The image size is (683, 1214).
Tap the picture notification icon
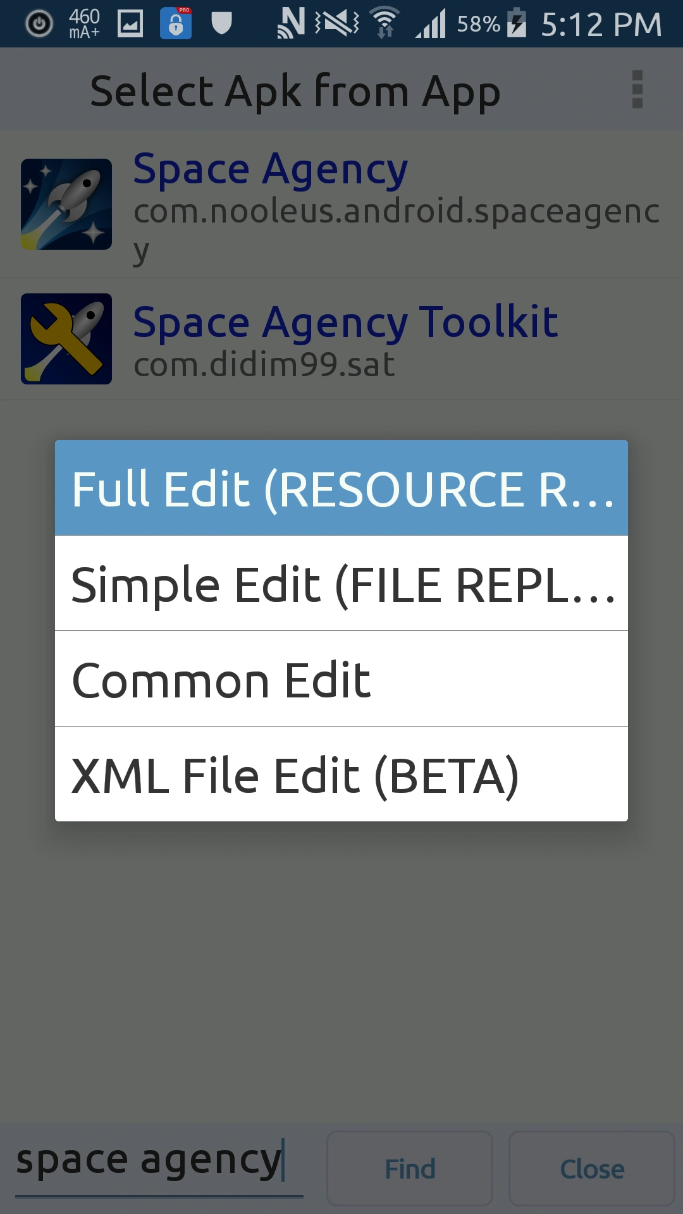click(x=130, y=24)
